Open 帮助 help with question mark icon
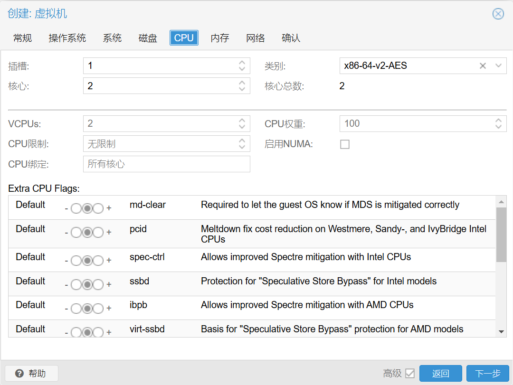Viewport: 513px width, 385px height. 31,374
